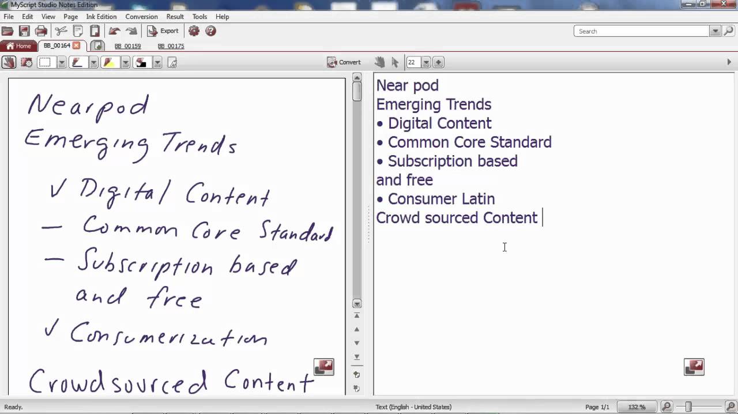Open the search box dropdown arrow

click(715, 31)
